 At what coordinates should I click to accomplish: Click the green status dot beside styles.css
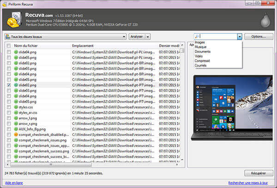16,107
